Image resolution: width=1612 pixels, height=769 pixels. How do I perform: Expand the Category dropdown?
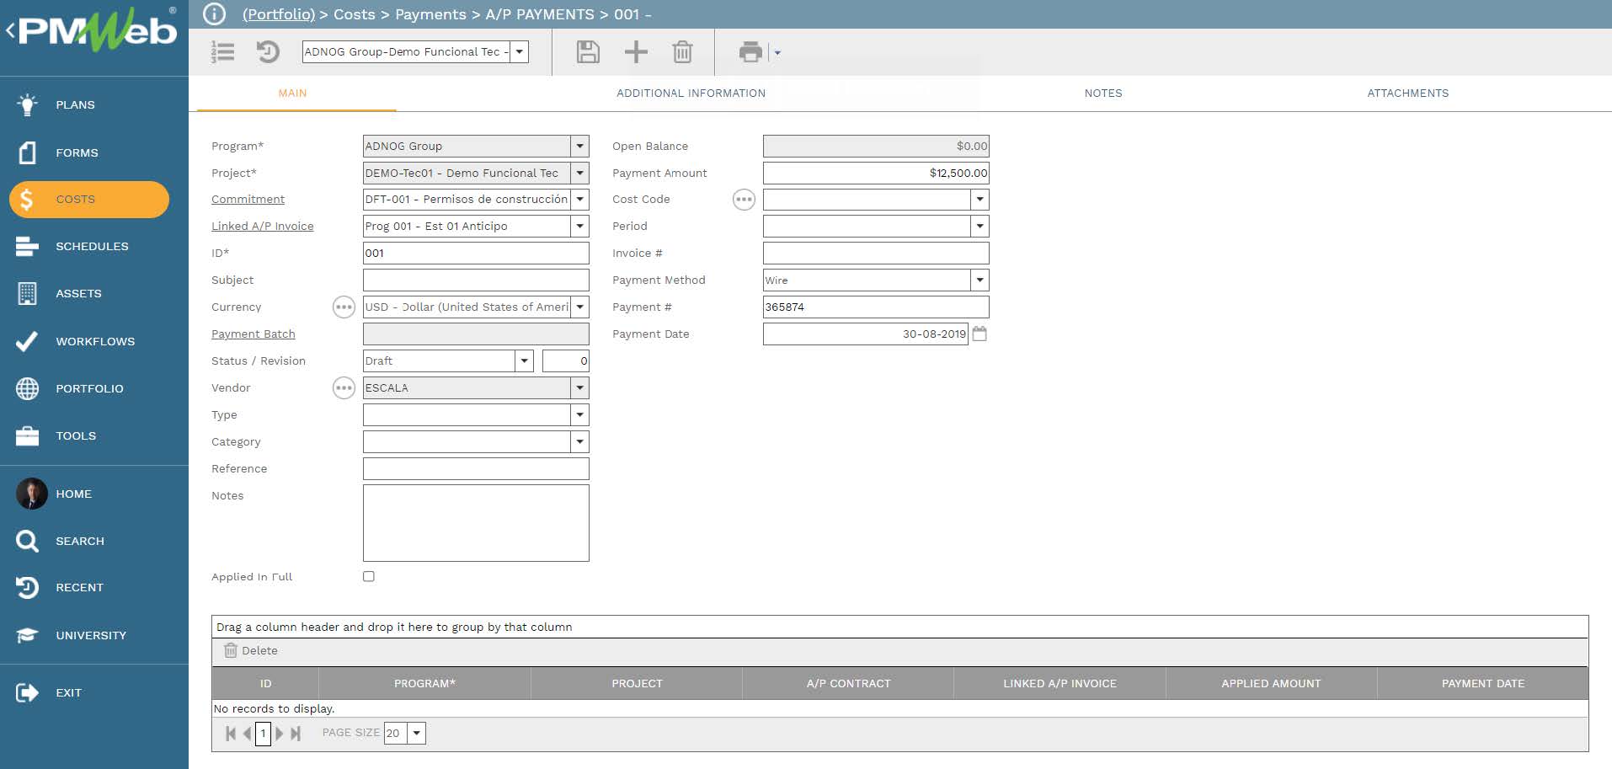[579, 441]
